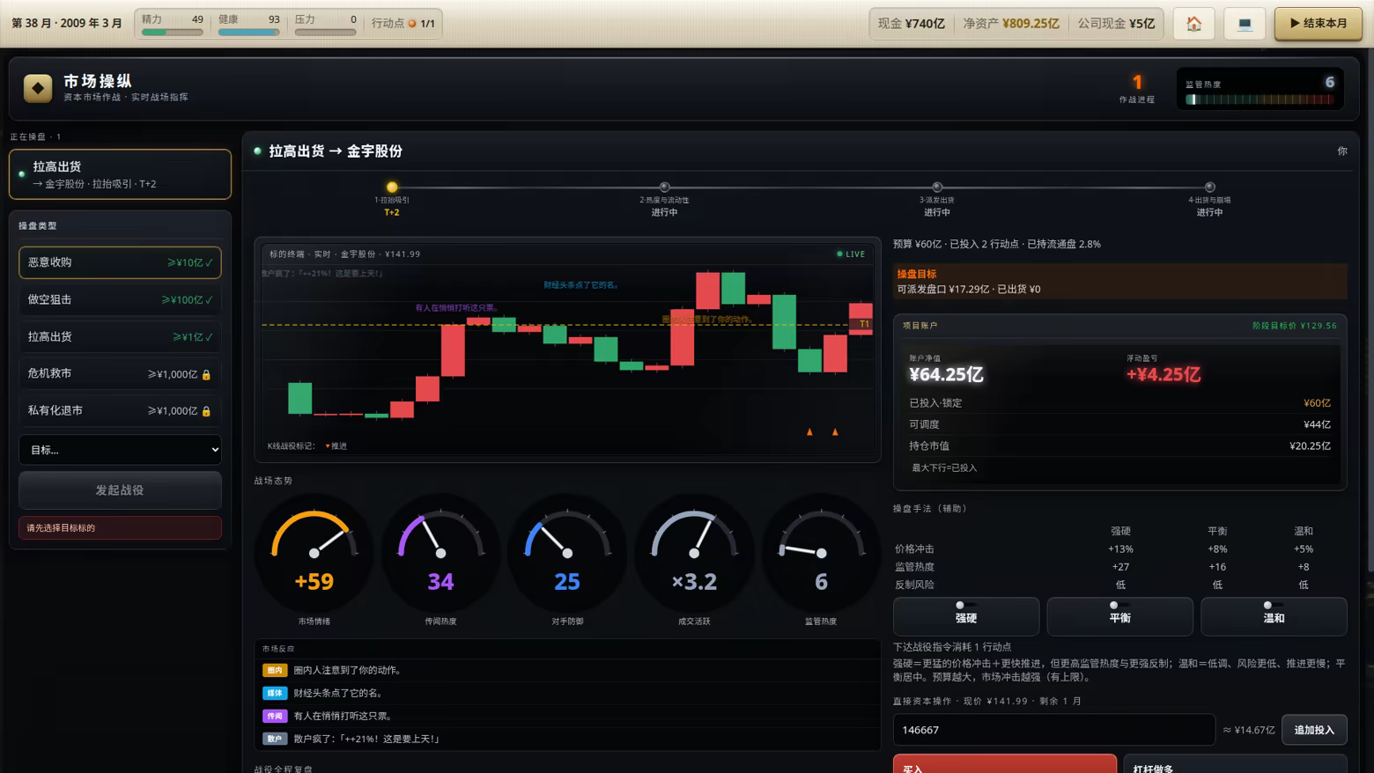This screenshot has width=1374, height=773.
Task: Click the green LIVE indicator on chart
Action: [x=851, y=254]
